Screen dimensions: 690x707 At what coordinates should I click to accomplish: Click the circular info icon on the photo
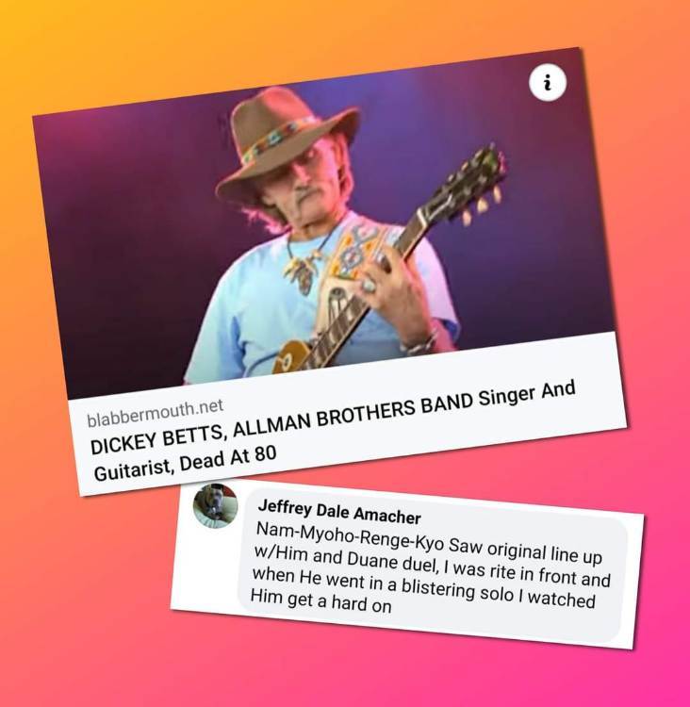coord(548,83)
